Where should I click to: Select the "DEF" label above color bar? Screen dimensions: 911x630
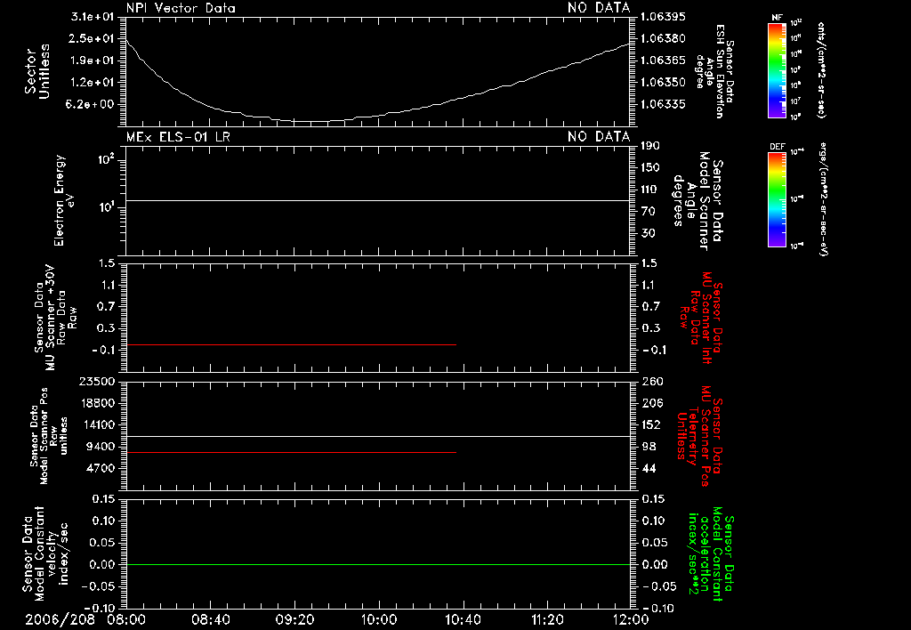(778, 147)
